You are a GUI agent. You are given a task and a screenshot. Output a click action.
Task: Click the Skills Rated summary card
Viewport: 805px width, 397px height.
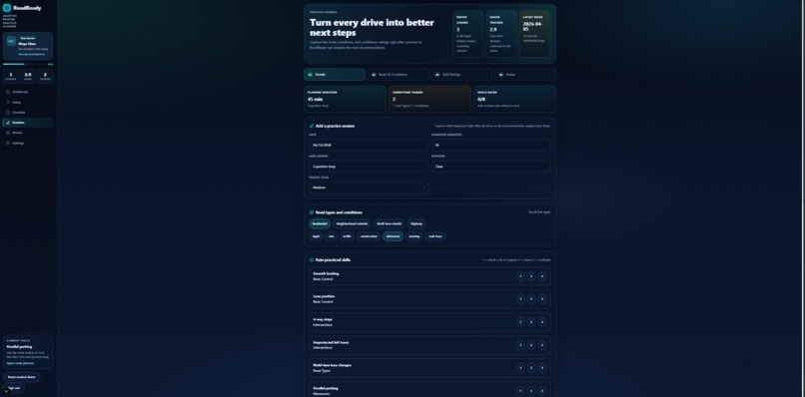tap(515, 99)
